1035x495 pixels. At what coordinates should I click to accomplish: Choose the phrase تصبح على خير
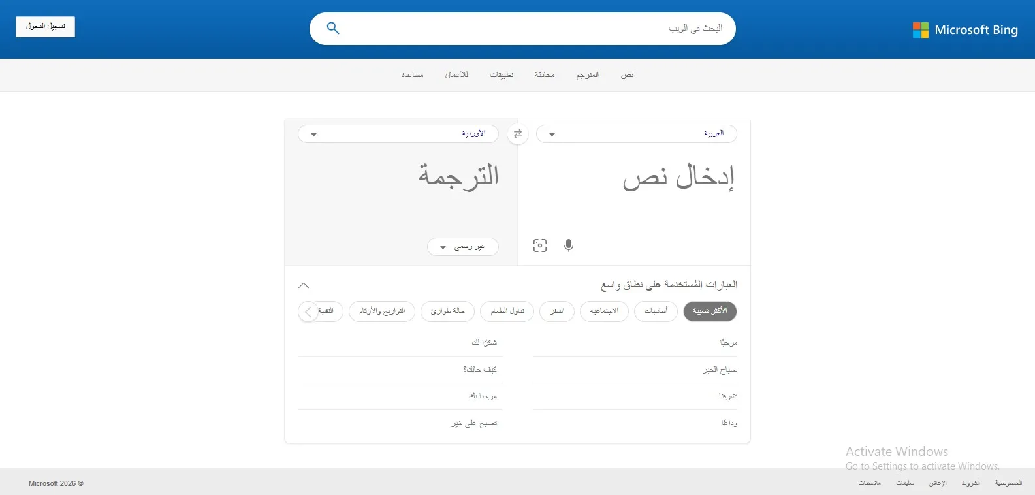tap(474, 423)
